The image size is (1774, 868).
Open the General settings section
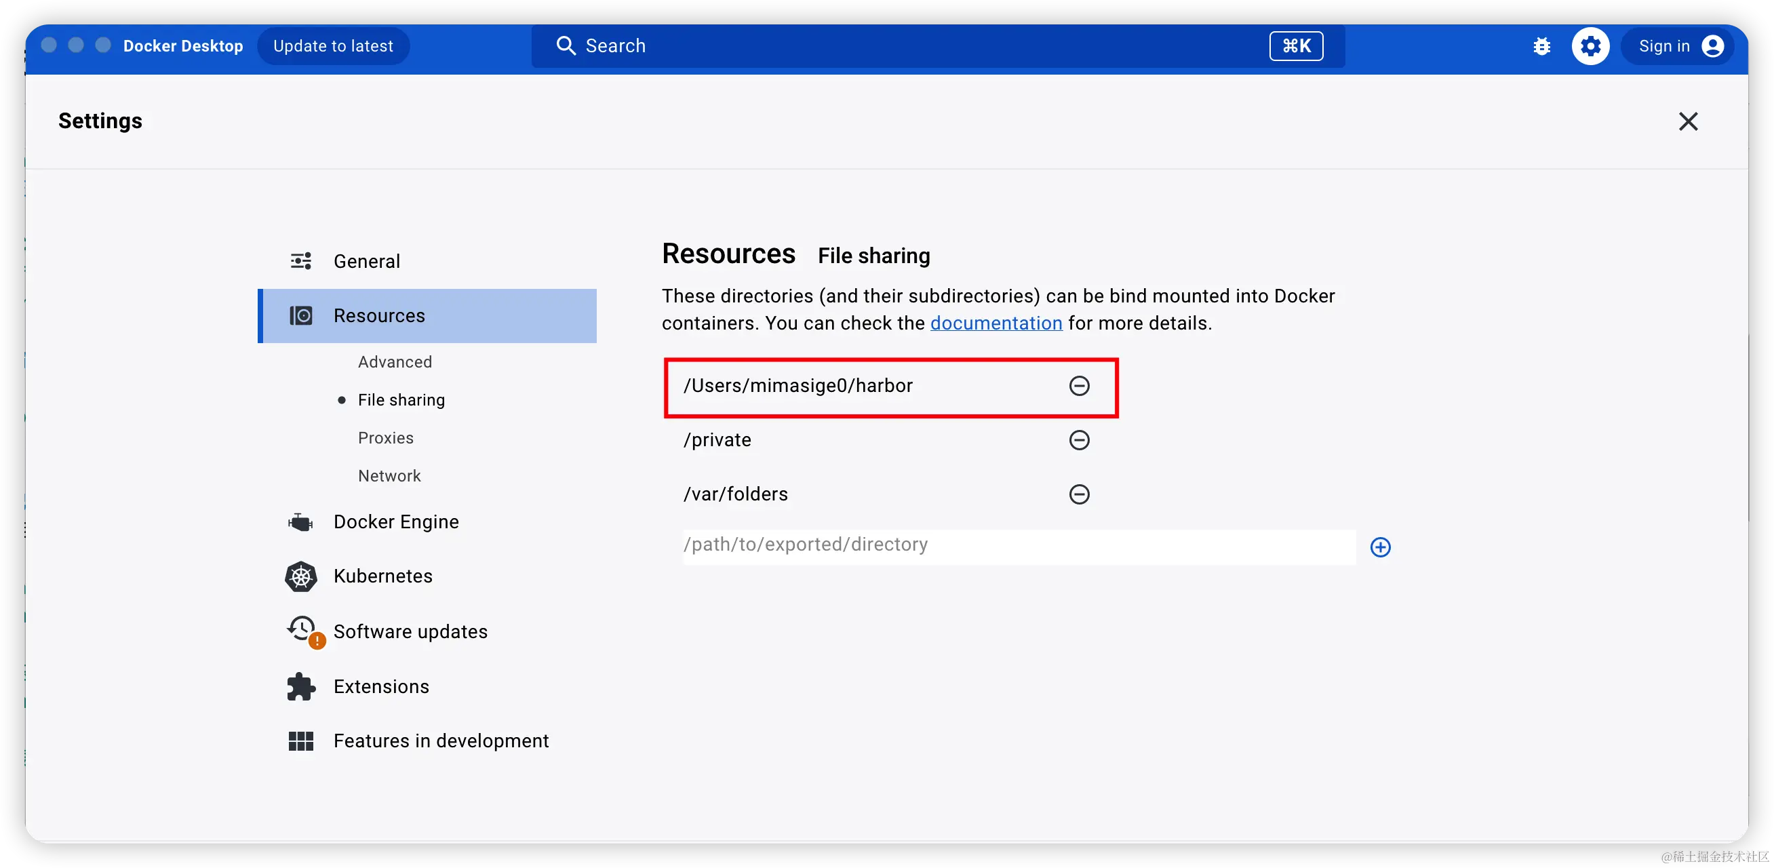(x=366, y=261)
